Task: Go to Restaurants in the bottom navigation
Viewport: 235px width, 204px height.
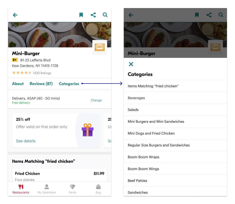Action: click(21, 189)
